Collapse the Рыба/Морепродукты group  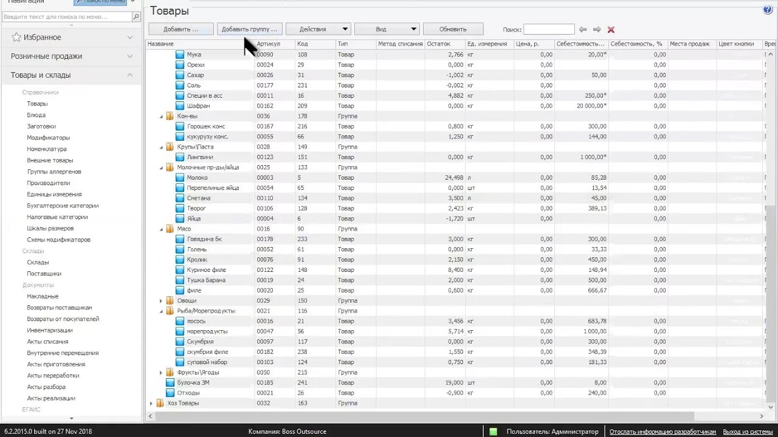tap(161, 311)
